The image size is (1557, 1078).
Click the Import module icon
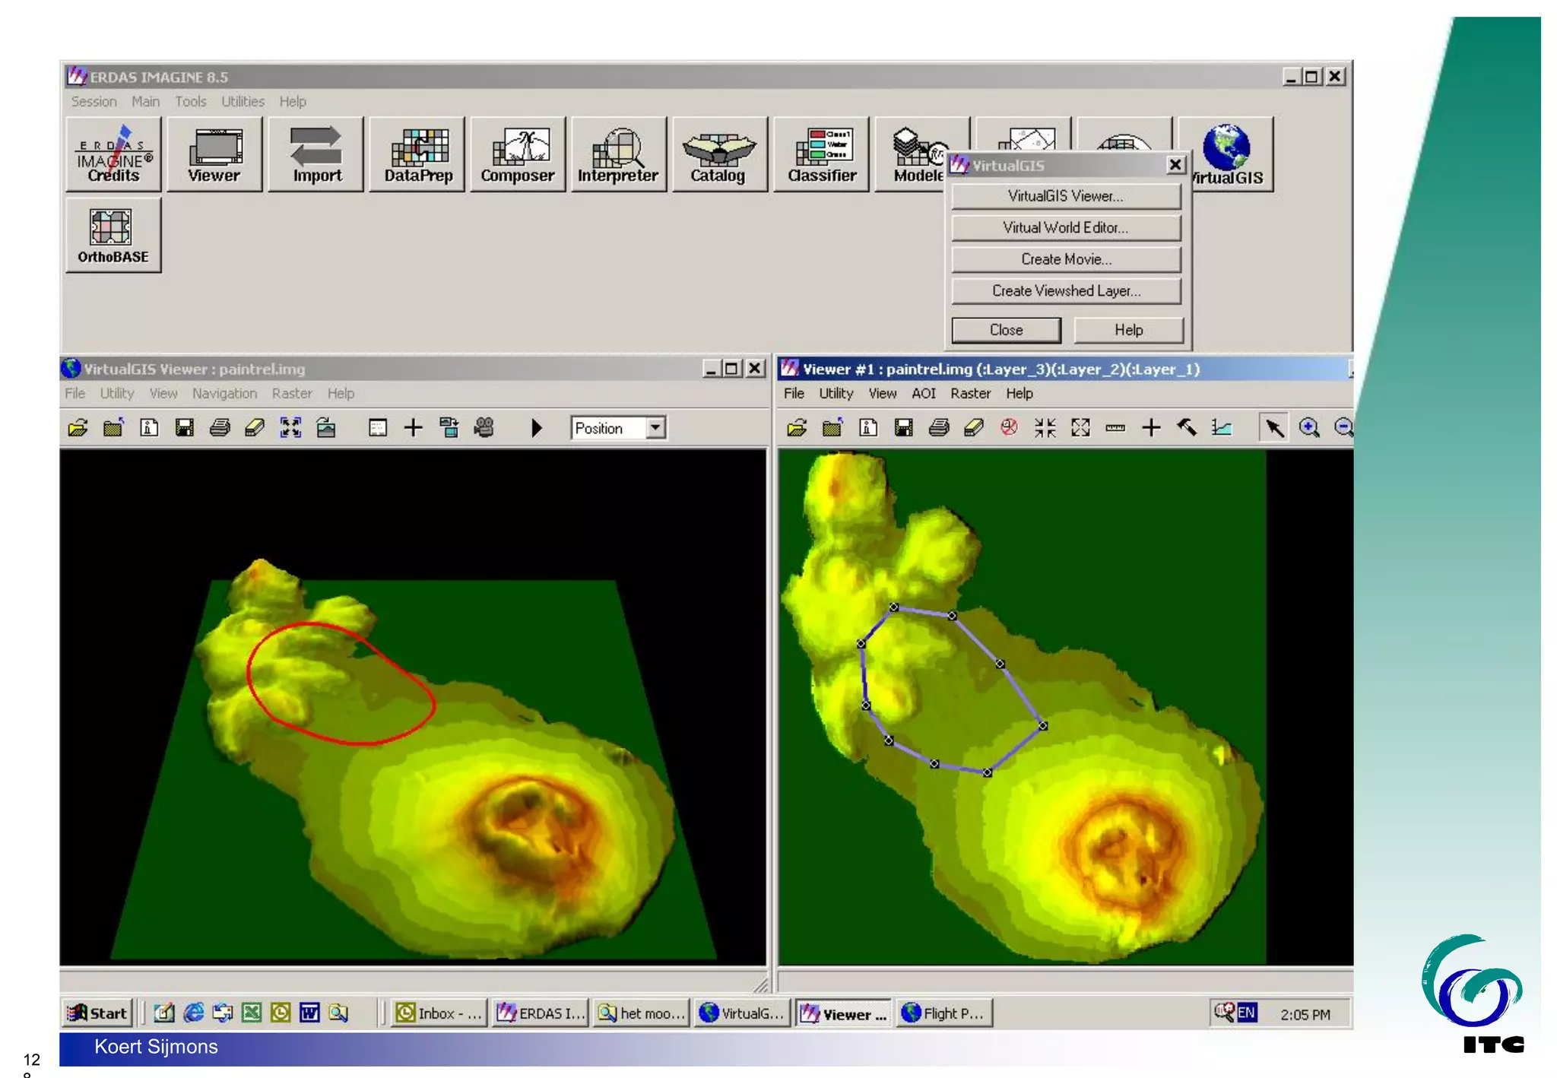(316, 154)
